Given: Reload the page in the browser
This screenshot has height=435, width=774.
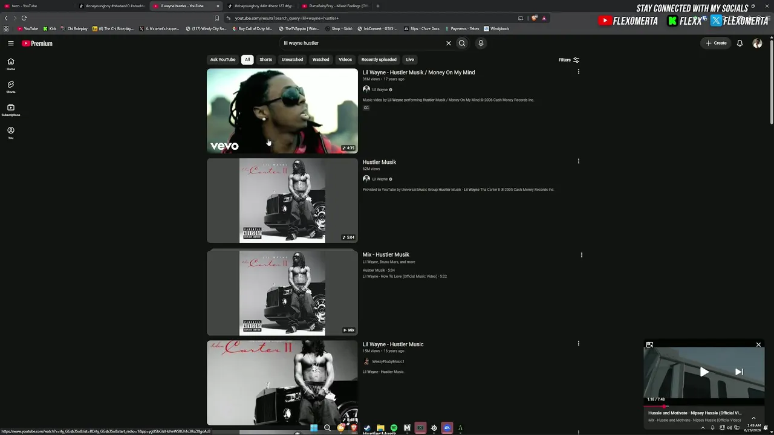Looking at the screenshot, I should (24, 18).
